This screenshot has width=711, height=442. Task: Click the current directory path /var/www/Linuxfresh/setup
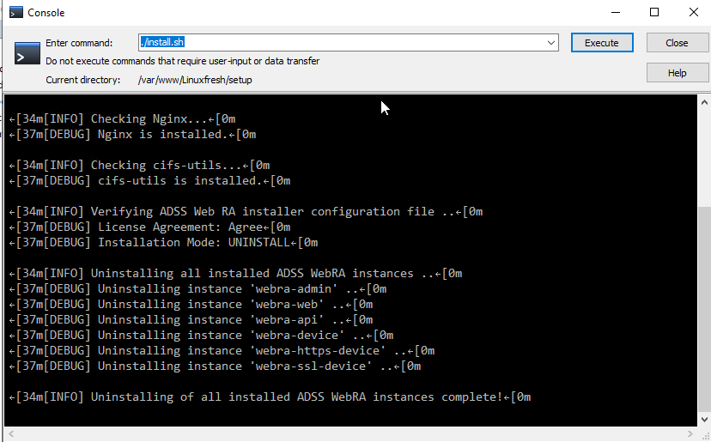click(195, 80)
